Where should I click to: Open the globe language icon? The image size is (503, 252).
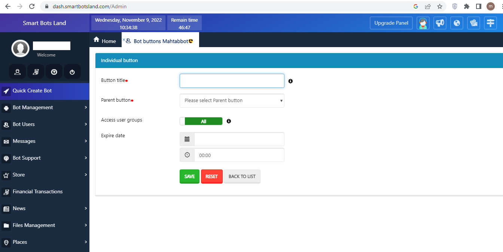click(457, 23)
